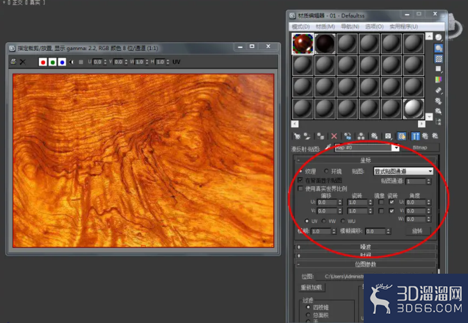Expand the 噪波 rollout
This screenshot has height=323, width=468.
[365, 247]
